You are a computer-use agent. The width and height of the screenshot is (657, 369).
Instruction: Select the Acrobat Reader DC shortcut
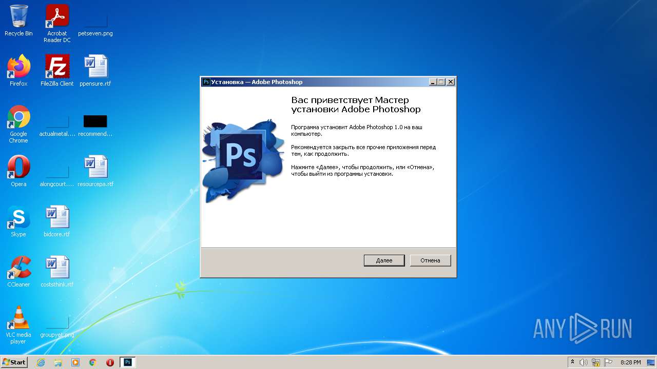(57, 24)
